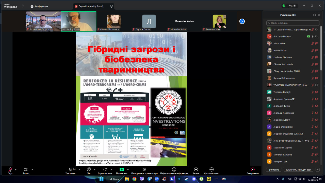Unmute microphone using Звук button
The image size is (325, 183).
click(x=10, y=170)
